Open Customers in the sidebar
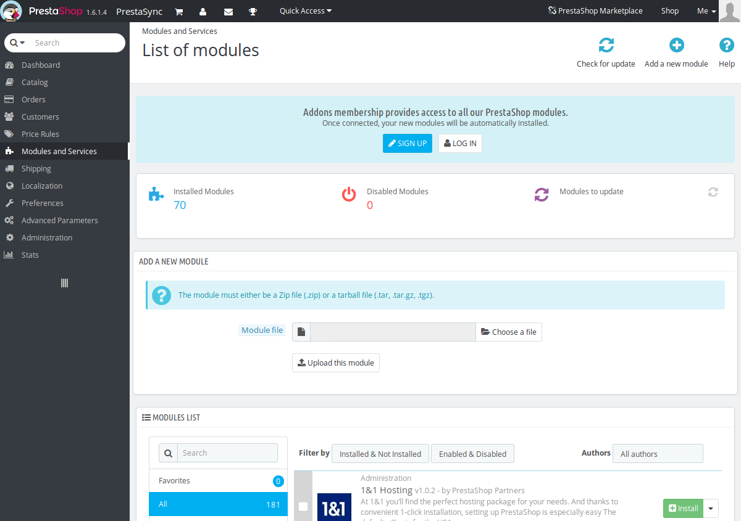The width and height of the screenshot is (741, 521). [64, 117]
